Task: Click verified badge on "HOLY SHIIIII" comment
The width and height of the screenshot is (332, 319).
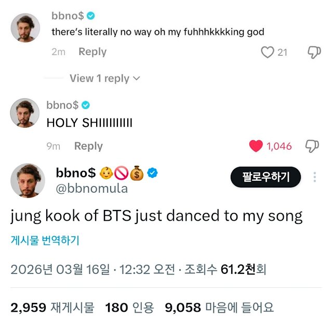Action: (86, 105)
